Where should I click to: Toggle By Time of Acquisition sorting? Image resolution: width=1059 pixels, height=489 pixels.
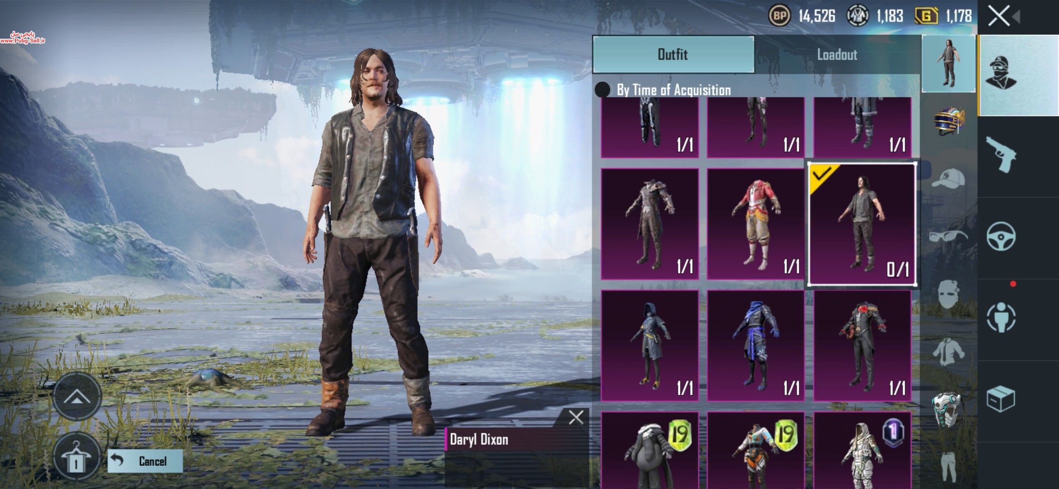point(663,90)
